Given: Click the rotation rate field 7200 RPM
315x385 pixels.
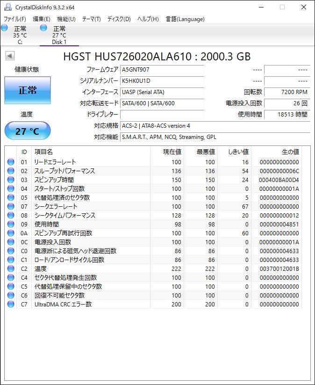Looking at the screenshot, I should [287, 92].
